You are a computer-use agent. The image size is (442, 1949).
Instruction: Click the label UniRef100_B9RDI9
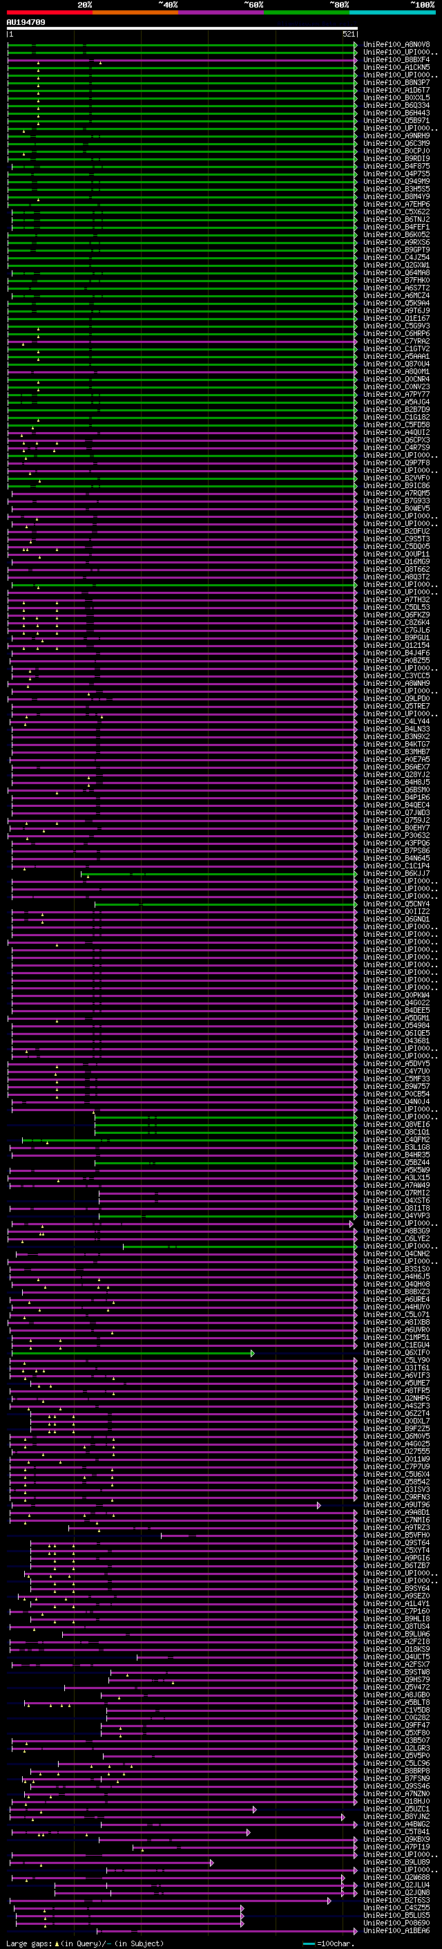coord(396,158)
